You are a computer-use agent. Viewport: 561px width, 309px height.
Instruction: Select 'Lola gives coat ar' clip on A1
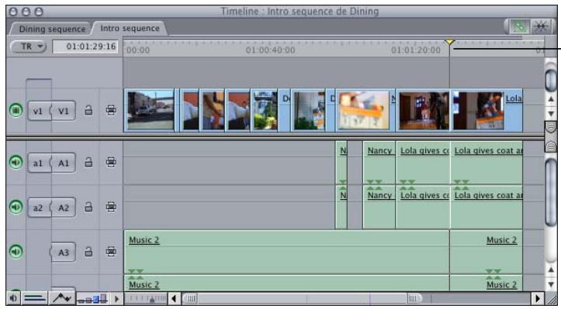pos(487,163)
